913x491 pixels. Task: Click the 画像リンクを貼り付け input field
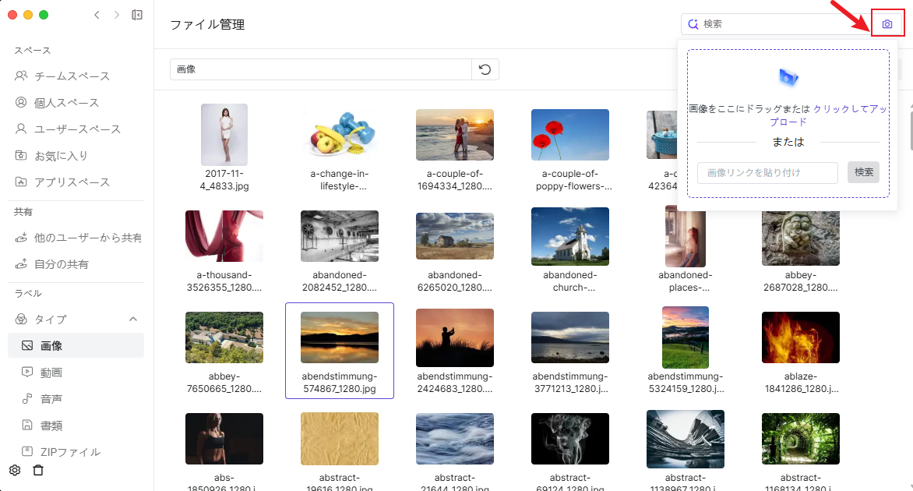767,172
